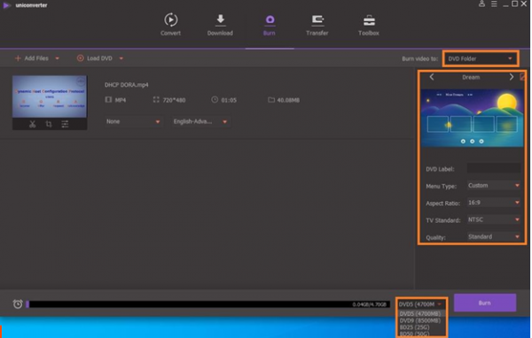
Task: Switch to the Toolbox tab
Action: pyautogui.click(x=369, y=25)
